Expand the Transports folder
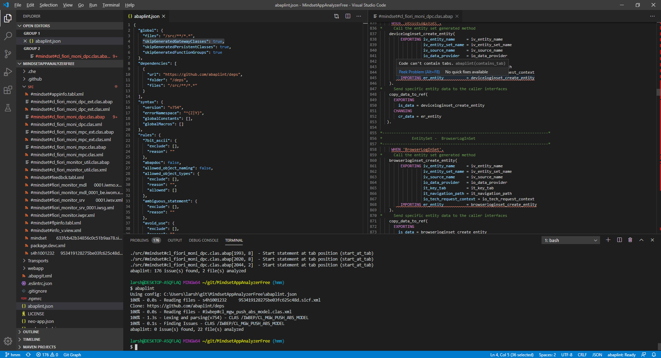Viewport: 661px width, 358px height. point(38,261)
